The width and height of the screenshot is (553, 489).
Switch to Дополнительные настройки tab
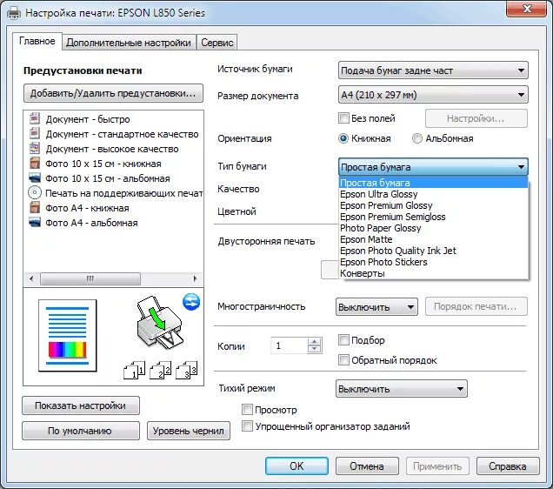(x=129, y=43)
